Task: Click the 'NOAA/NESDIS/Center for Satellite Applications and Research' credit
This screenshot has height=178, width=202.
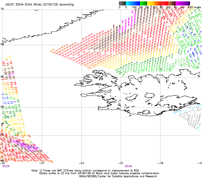Action: coord(118,176)
